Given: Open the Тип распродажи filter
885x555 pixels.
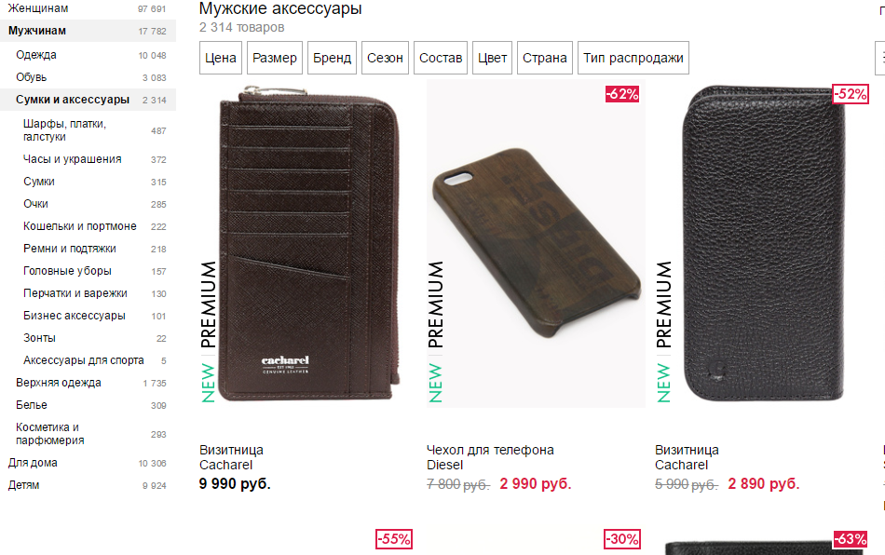Looking at the screenshot, I should (633, 58).
